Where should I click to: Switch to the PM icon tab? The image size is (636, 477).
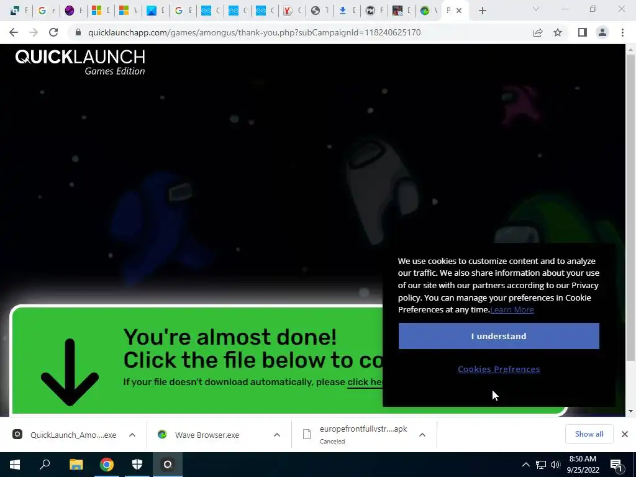pyautogui.click(x=370, y=11)
